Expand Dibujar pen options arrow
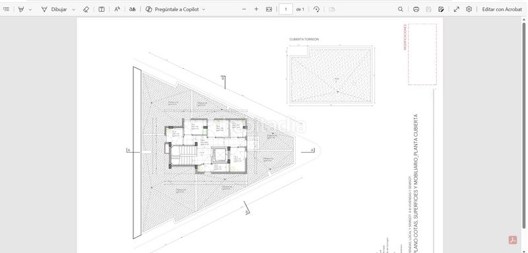The image size is (528, 253). (74, 9)
